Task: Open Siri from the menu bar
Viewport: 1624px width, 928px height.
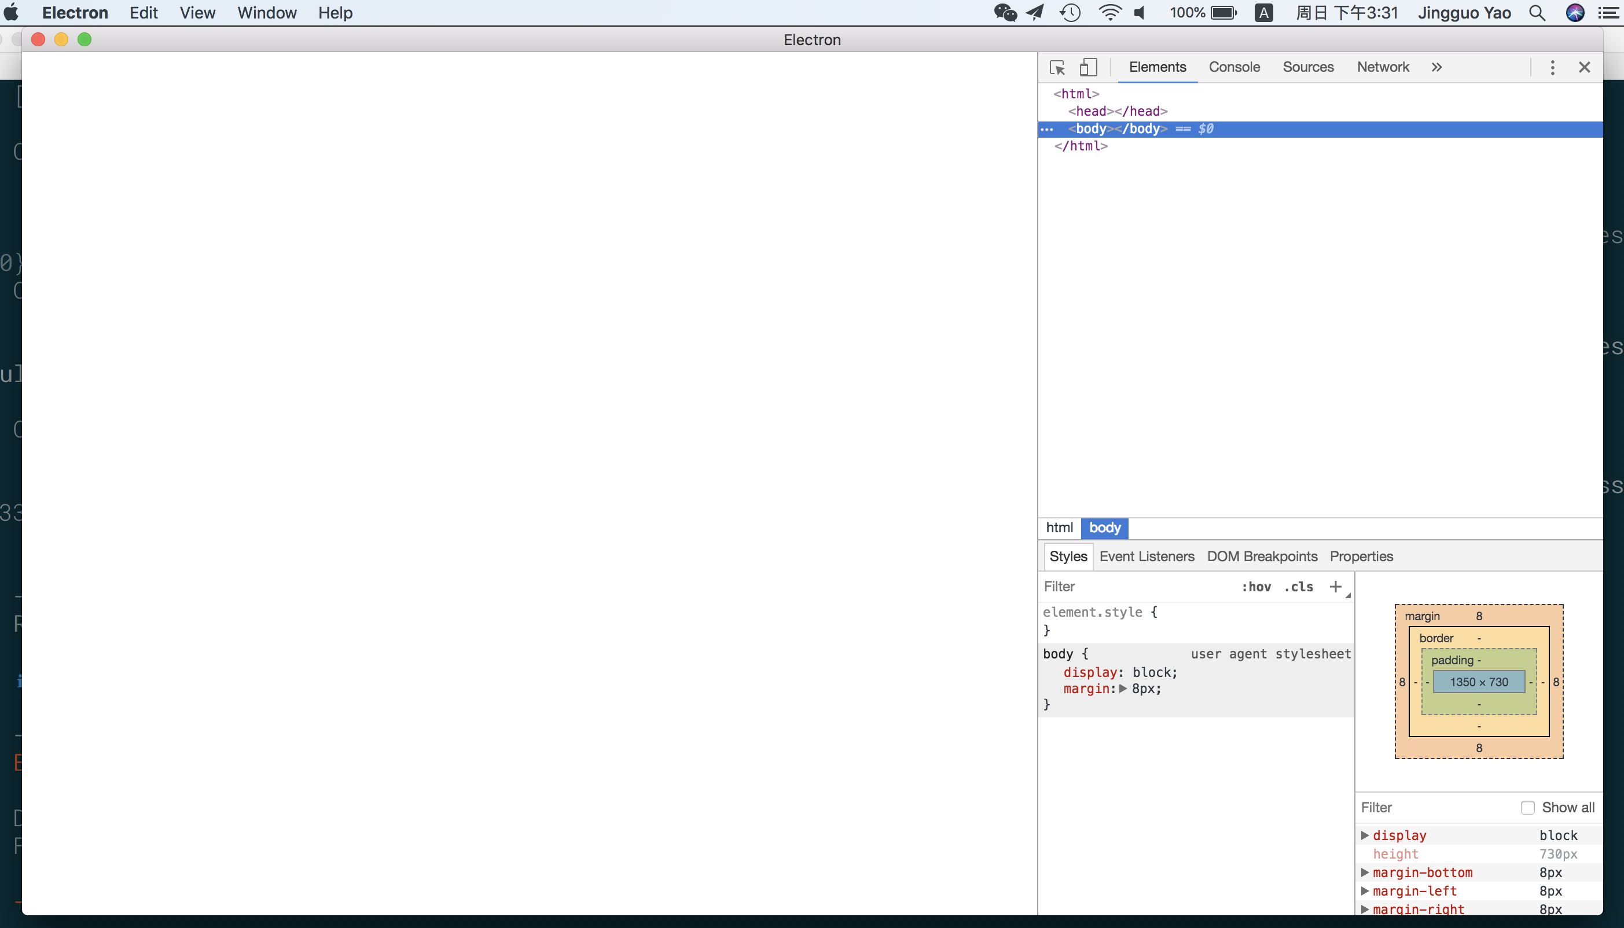Action: tap(1575, 12)
